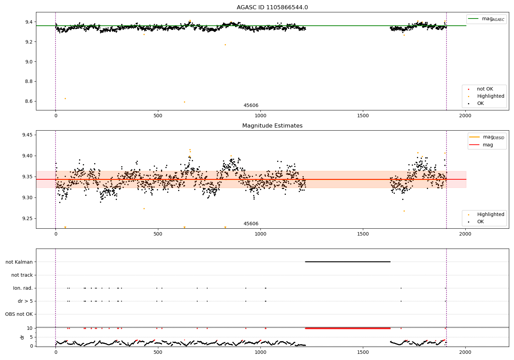This screenshot has width=514, height=360.
Task: Click the 8.6 y-axis tick label
Action: point(28,101)
